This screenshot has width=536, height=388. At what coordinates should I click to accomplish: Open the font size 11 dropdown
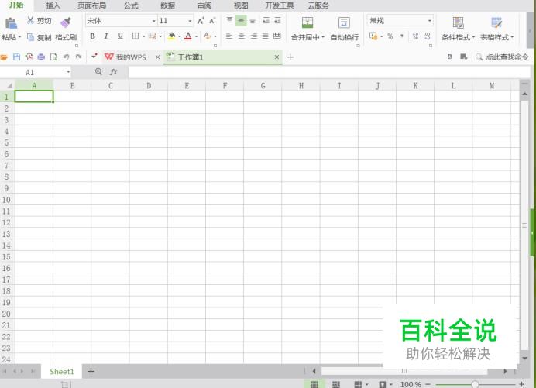click(x=190, y=21)
